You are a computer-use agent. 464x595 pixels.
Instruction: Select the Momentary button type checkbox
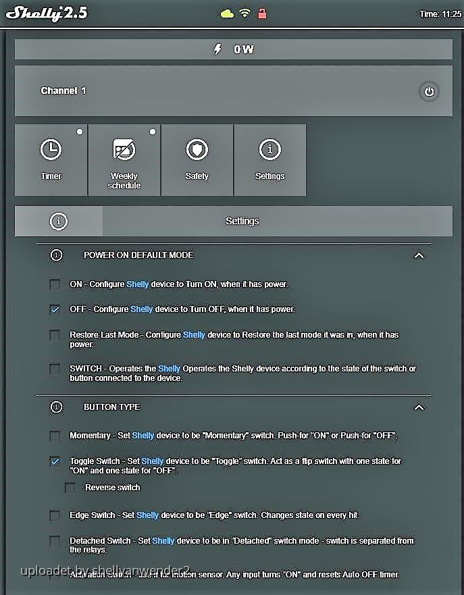coord(55,436)
